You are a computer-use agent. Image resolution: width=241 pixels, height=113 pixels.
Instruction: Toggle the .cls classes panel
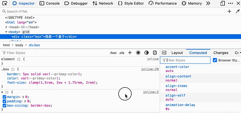tap(121, 53)
